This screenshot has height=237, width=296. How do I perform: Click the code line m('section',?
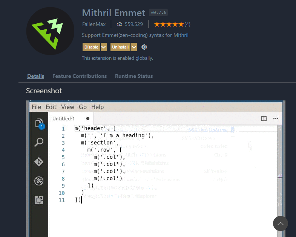tap(100, 143)
